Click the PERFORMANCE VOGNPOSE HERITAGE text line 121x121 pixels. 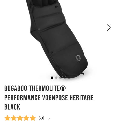[49, 98]
